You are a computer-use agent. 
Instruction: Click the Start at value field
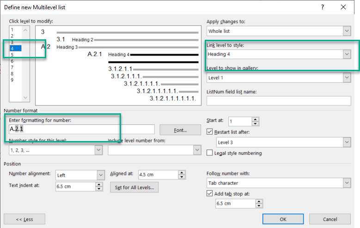[x=240, y=121]
